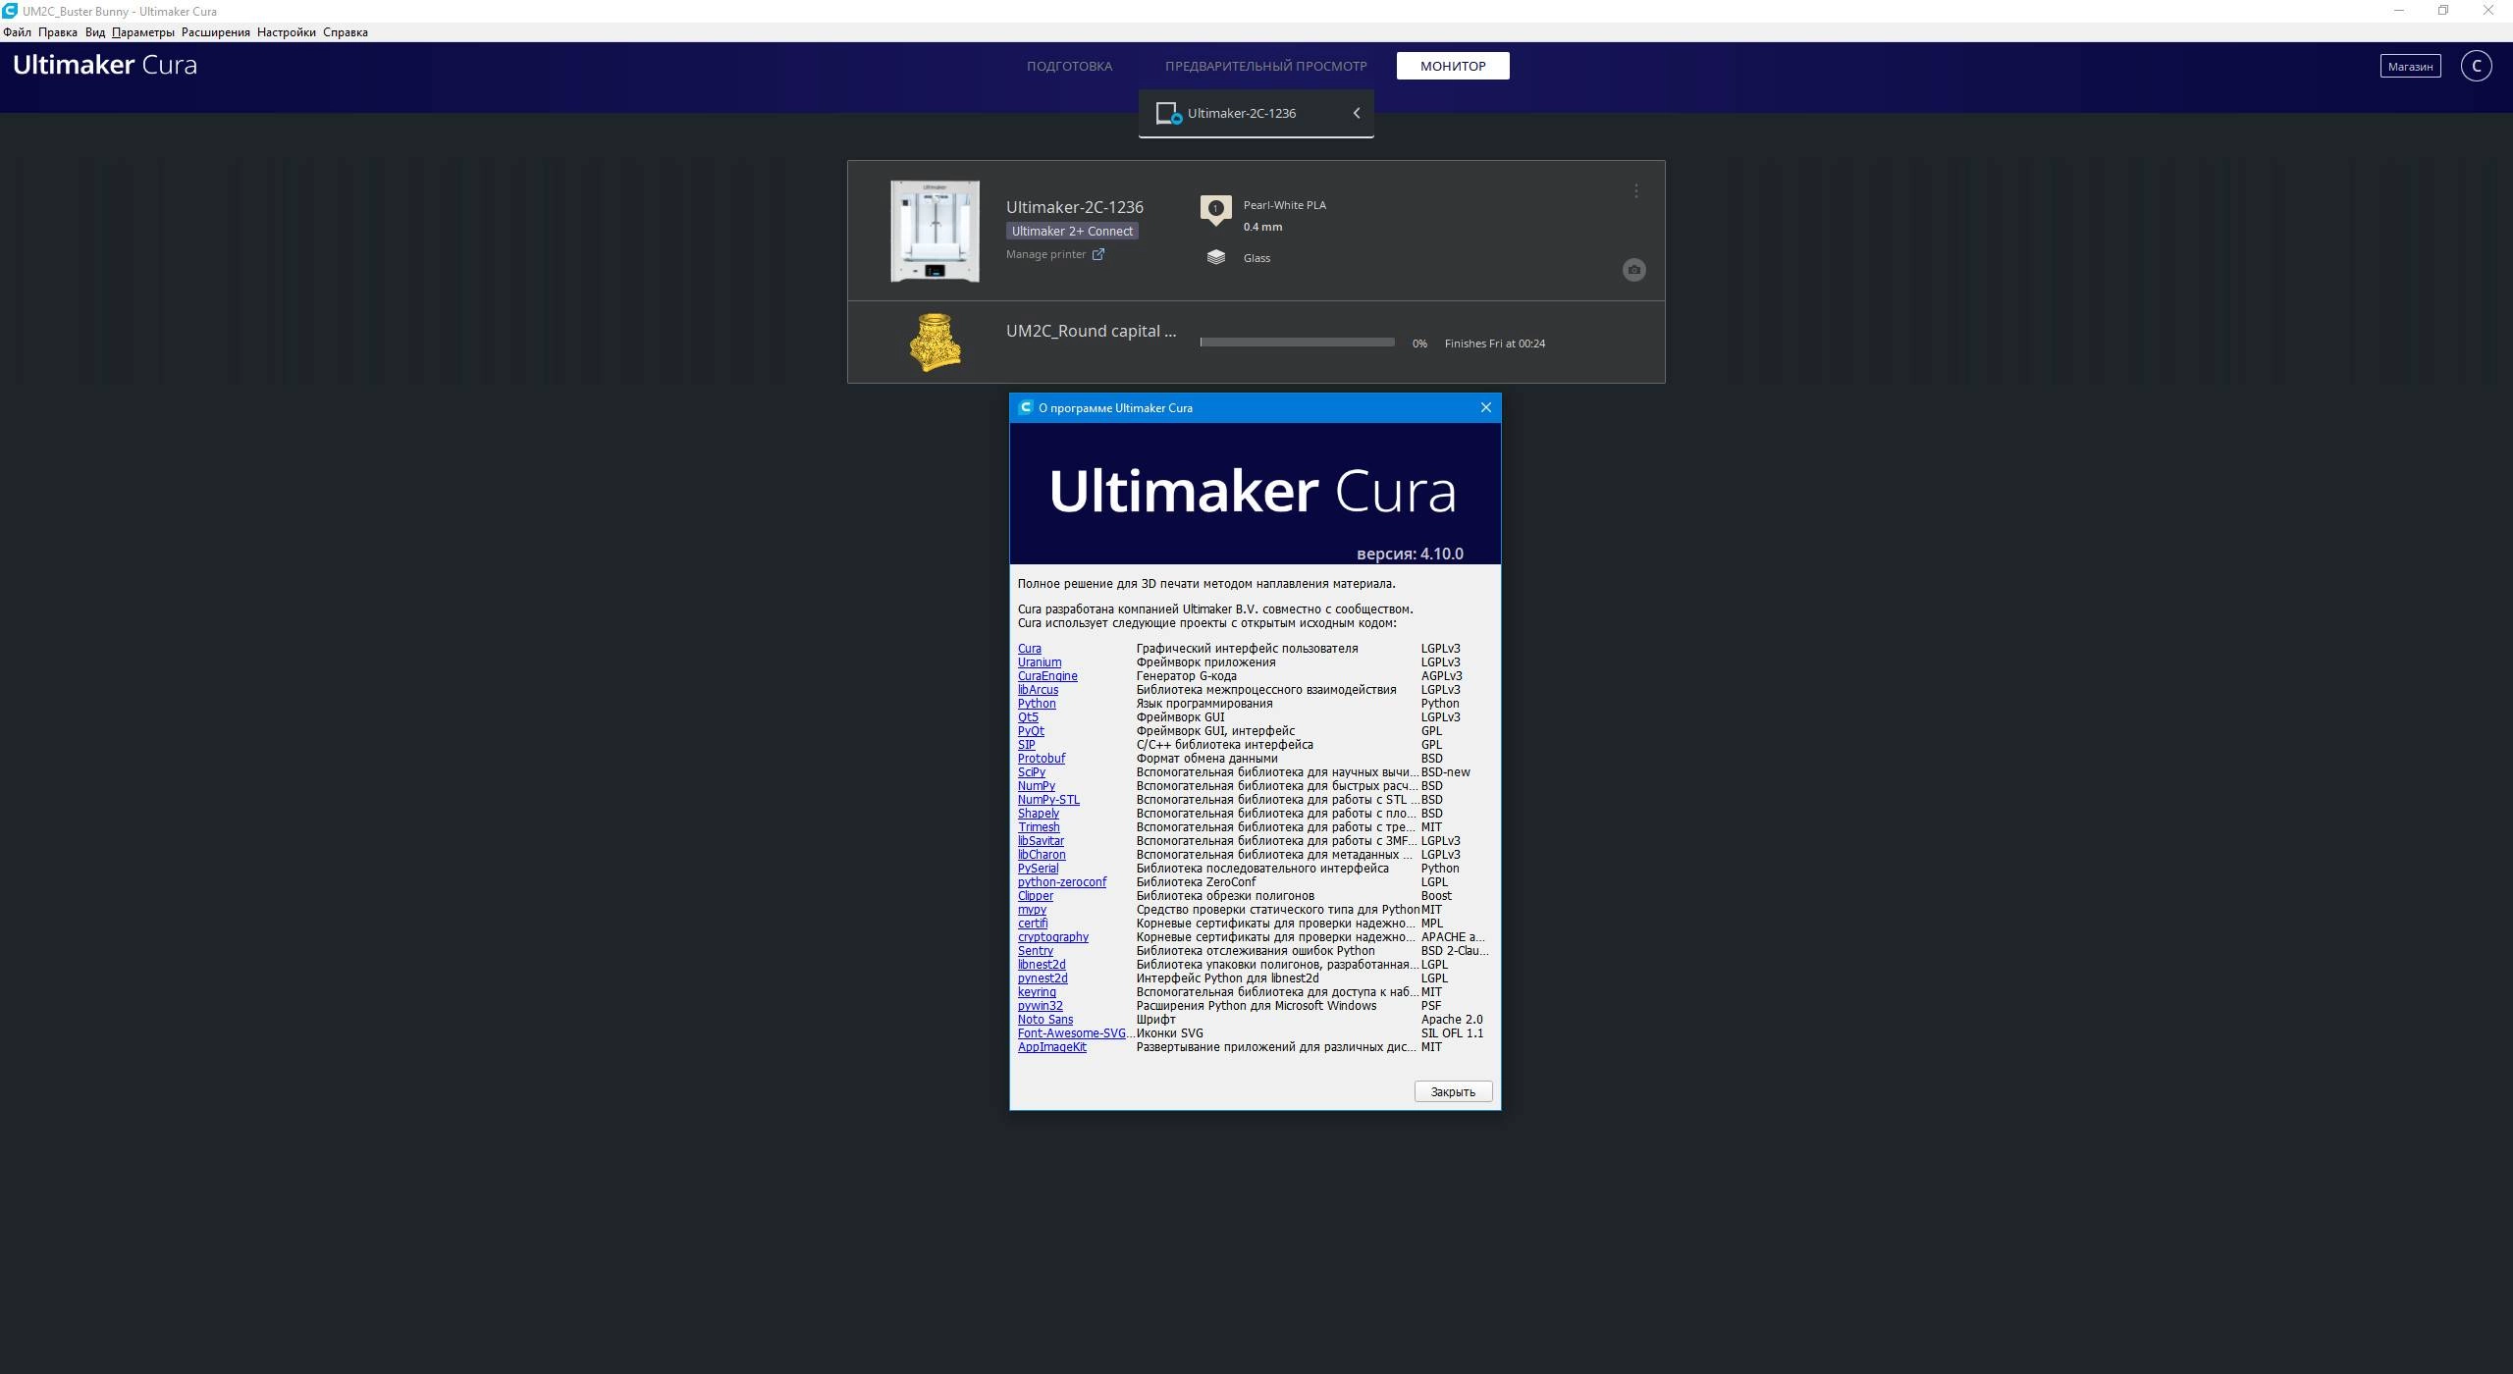Screen dimensions: 2513x1374
Task: Click the Pearl-White PLA material label
Action: [1284, 205]
